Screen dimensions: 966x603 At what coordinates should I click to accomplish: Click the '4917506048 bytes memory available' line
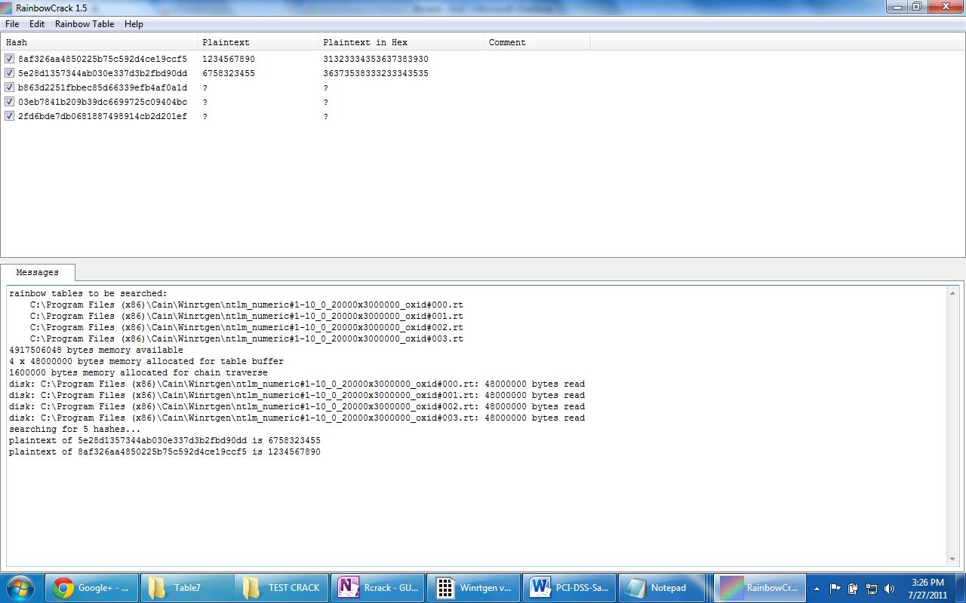click(96, 350)
